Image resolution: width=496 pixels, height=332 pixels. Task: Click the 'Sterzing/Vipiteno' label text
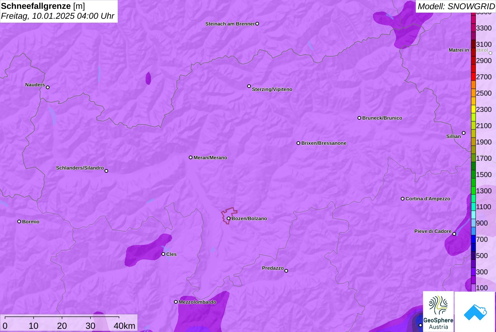[x=272, y=89]
